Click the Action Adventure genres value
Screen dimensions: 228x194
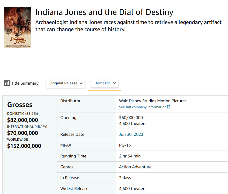135,167
